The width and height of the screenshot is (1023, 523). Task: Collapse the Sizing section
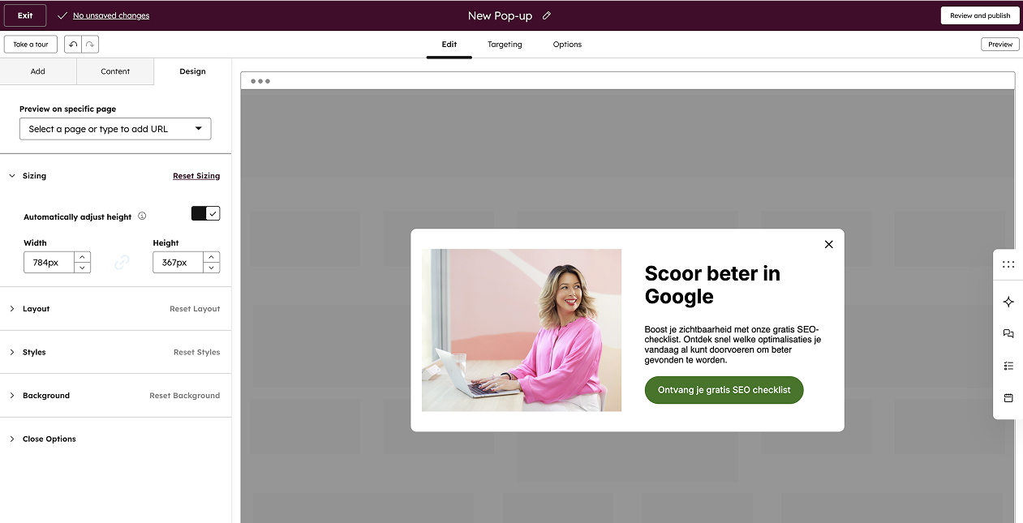coord(34,176)
